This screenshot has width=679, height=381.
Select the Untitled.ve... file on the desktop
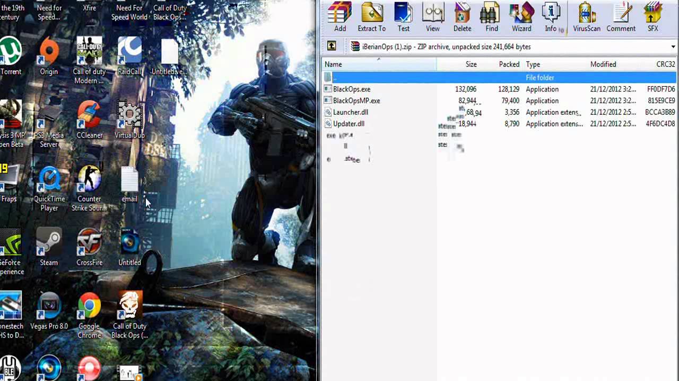[169, 57]
